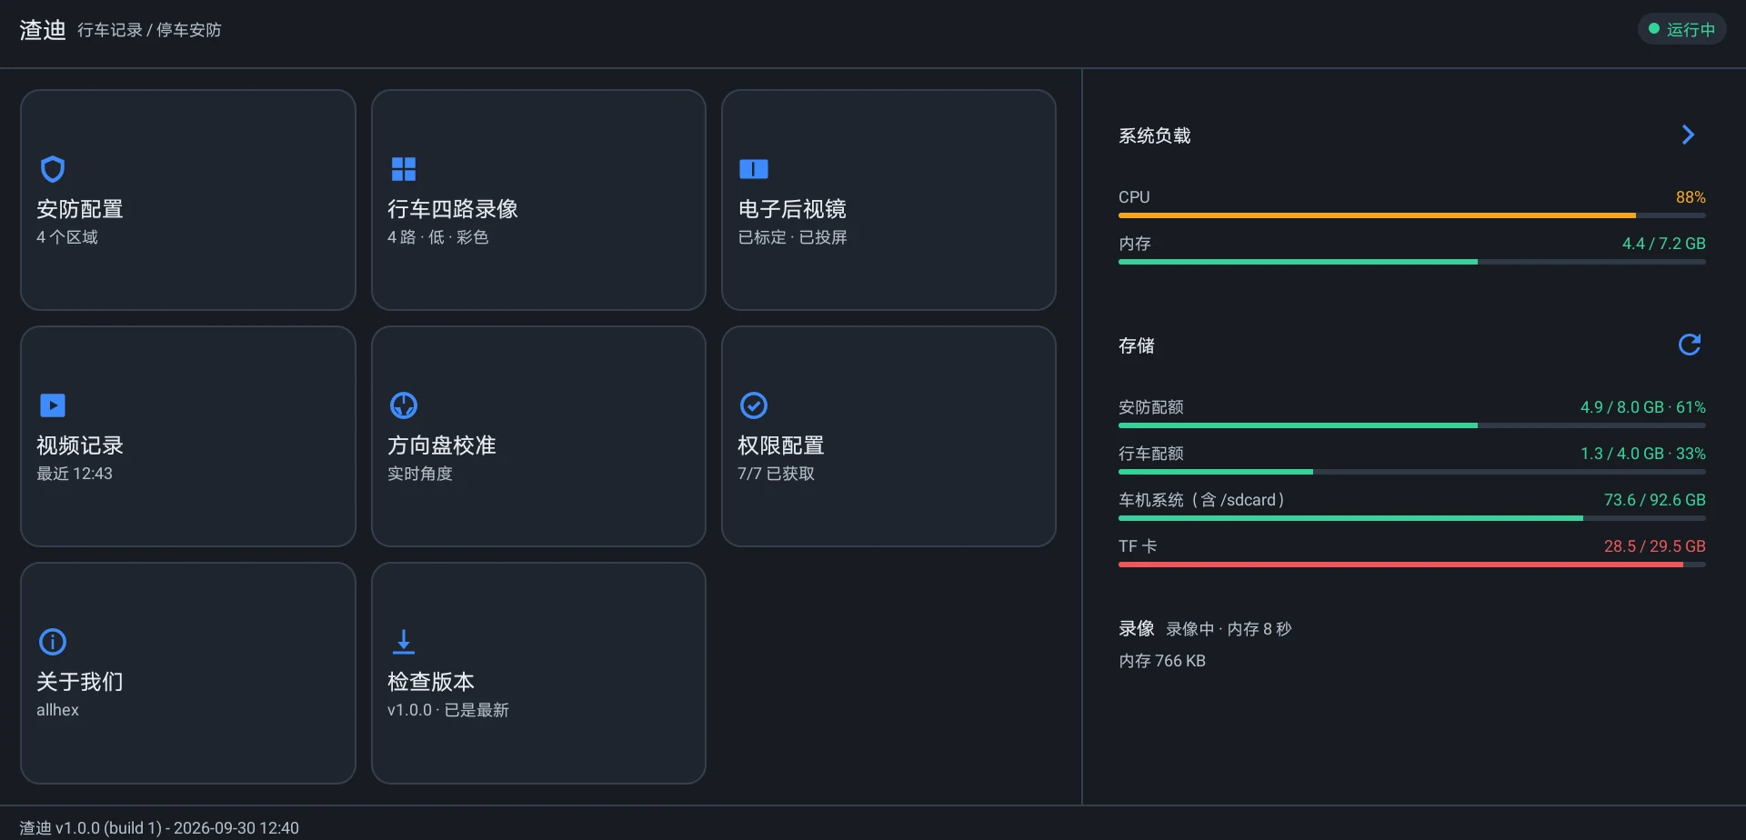Open 视频记录 card title
This screenshot has width=1746, height=840.
80,445
